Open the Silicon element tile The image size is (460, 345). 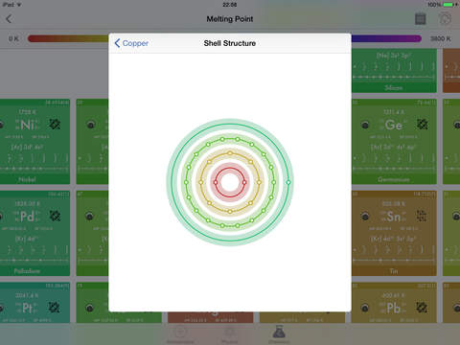tap(394, 71)
